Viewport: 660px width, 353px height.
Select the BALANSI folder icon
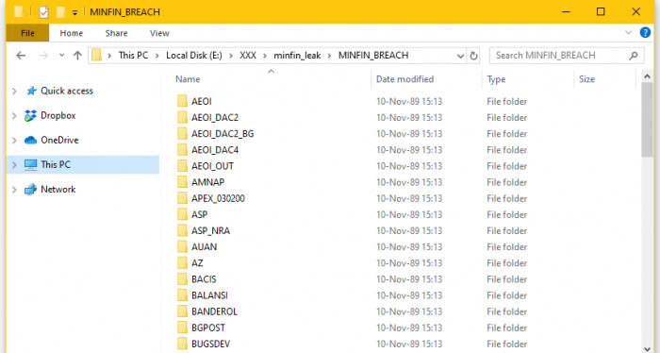[x=182, y=295]
